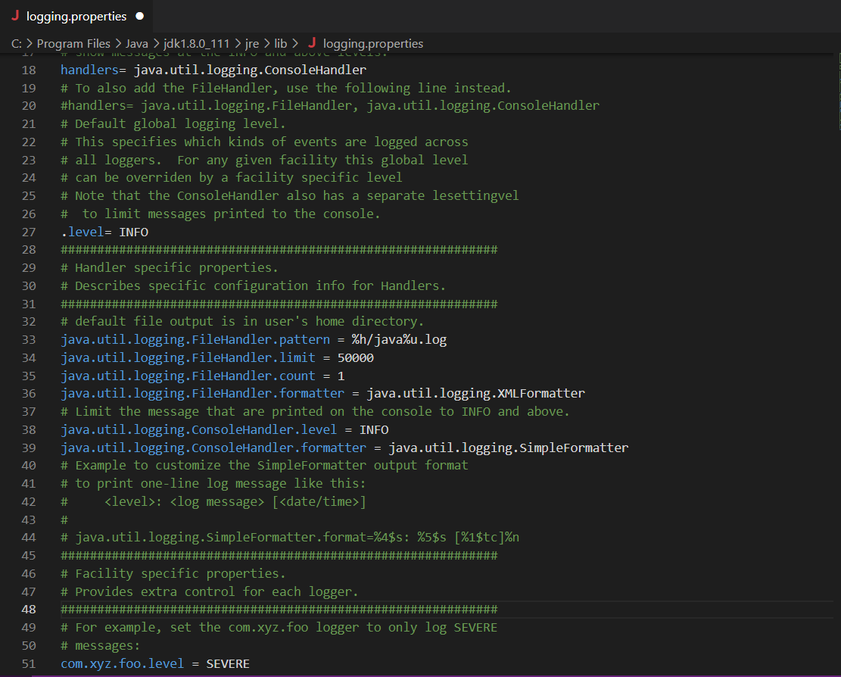Click line number 27 in the gutter
This screenshot has width=841, height=677.
[29, 232]
